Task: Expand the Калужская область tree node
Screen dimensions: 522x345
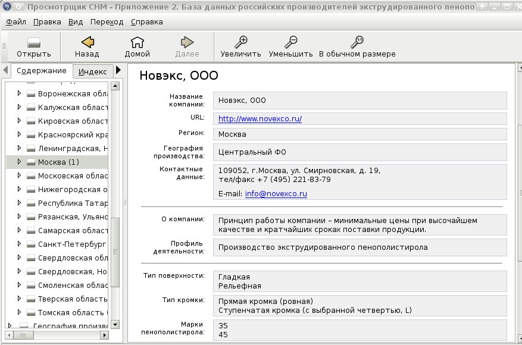Action: point(19,107)
